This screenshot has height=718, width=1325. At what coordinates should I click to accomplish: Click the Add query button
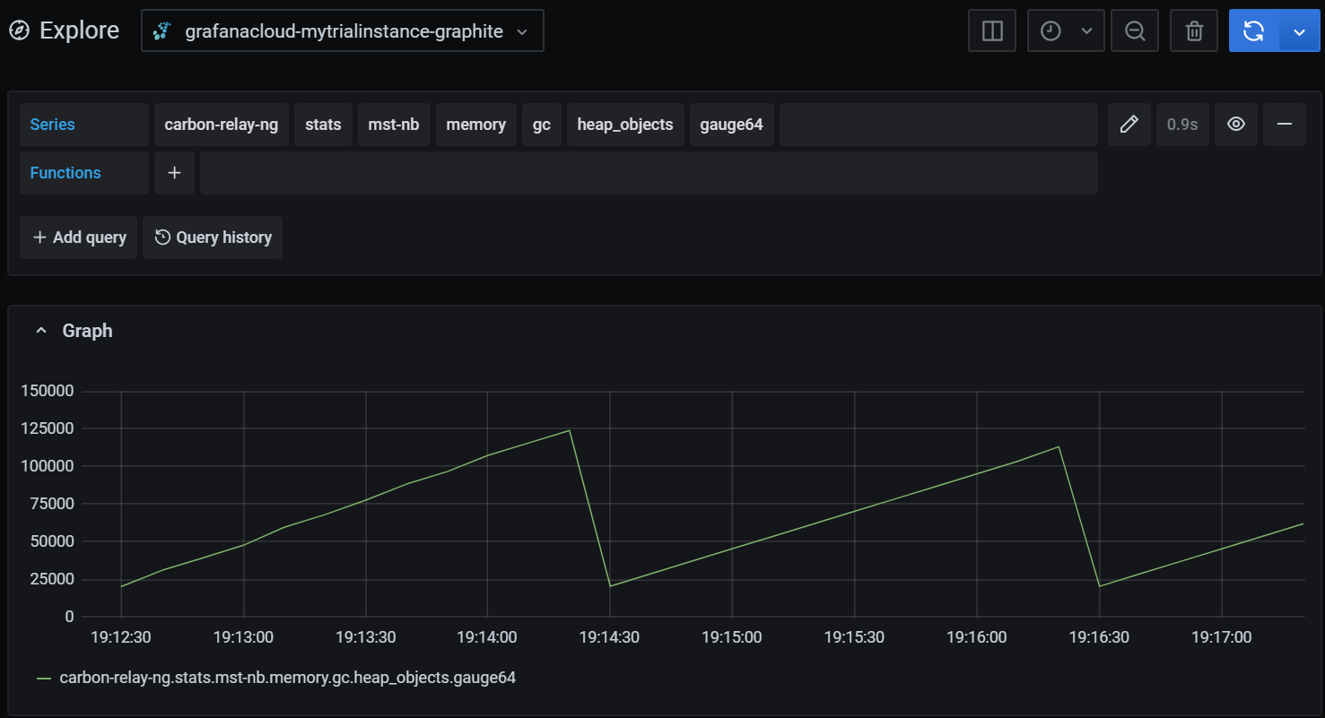click(78, 237)
